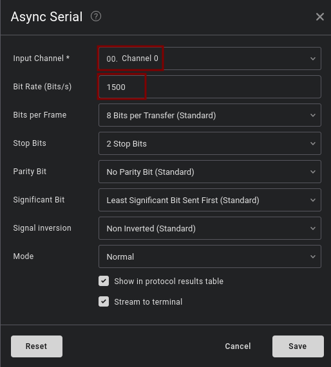Image resolution: width=331 pixels, height=367 pixels.
Task: Expand the Significant Bit dropdown
Action: coord(210,200)
